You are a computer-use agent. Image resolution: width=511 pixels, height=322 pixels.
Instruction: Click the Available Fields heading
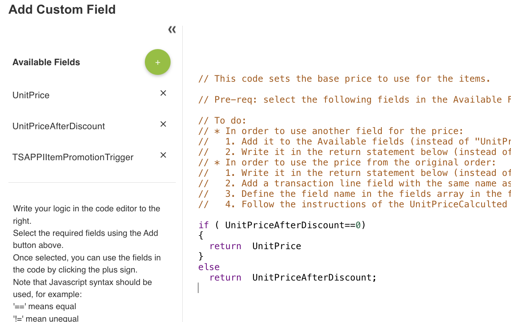(46, 62)
